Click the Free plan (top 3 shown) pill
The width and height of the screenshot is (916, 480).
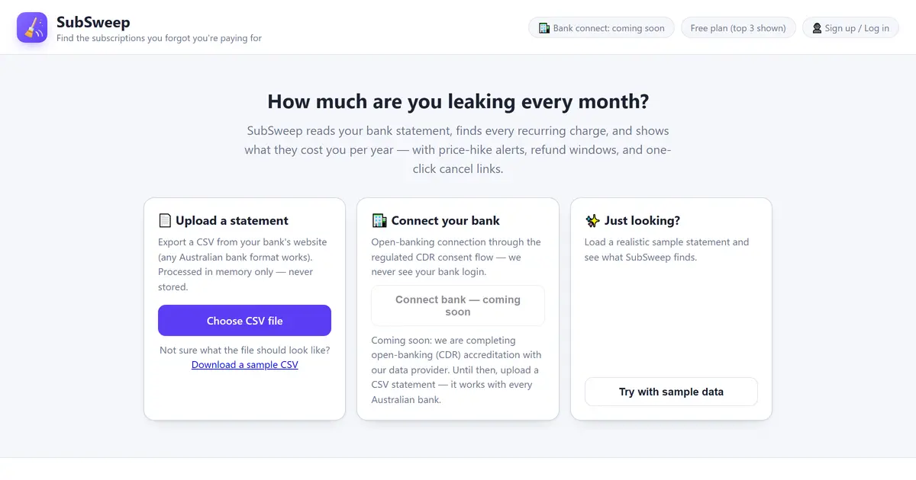click(738, 28)
